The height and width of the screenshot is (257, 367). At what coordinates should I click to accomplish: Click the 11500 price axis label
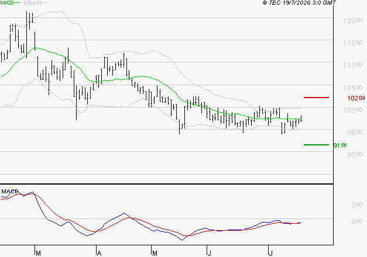pyautogui.click(x=353, y=43)
